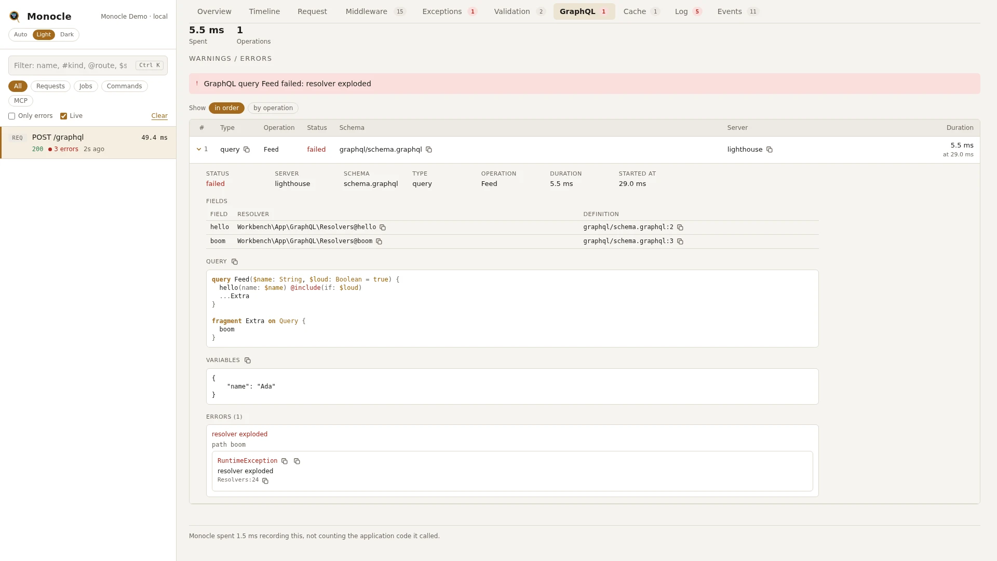Select the Light theme option
This screenshot has width=997, height=561.
44,35
